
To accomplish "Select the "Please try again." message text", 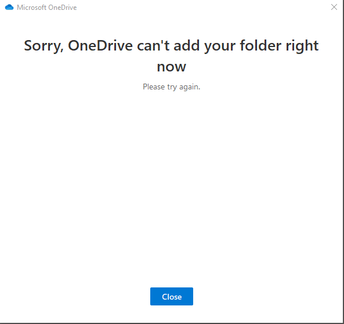I will (x=171, y=87).
